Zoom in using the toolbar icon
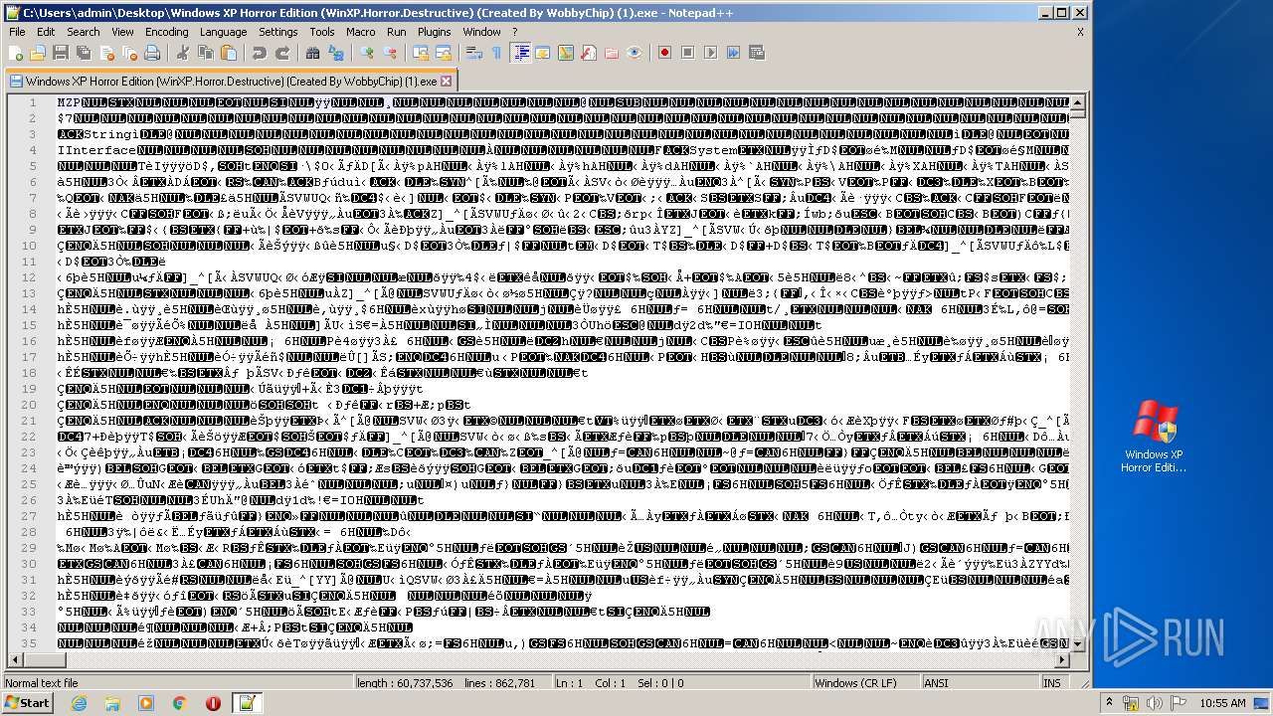The width and height of the screenshot is (1273, 716). point(367,53)
